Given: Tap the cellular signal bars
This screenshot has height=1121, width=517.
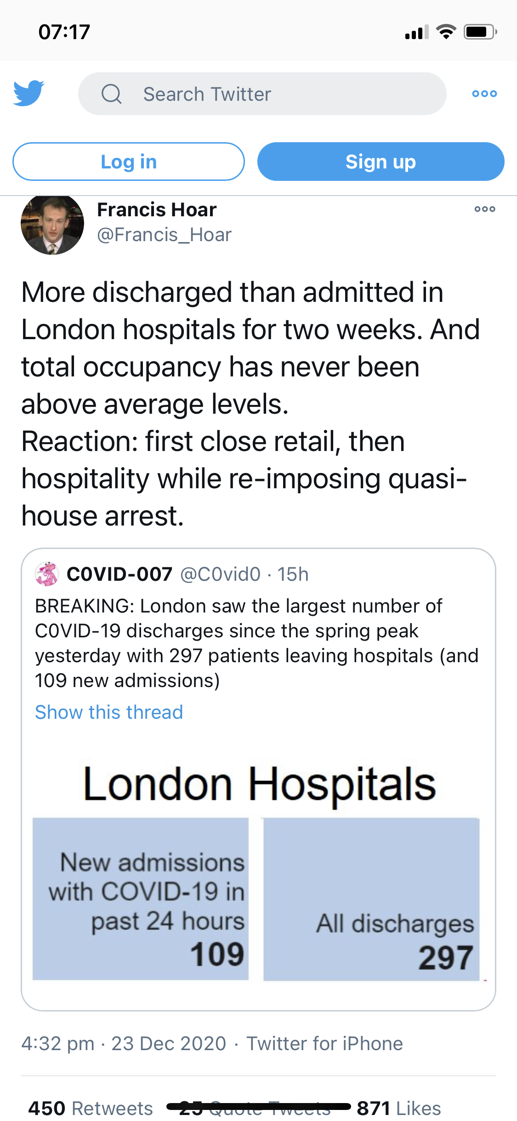Looking at the screenshot, I should [416, 32].
